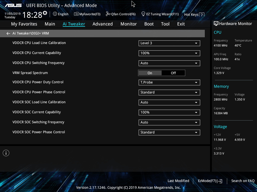Viewport: 257px width, 192px height.
Task: Open the clock settings gear icon
Action: click(x=45, y=13)
